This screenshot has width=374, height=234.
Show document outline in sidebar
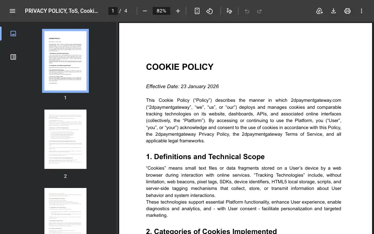click(13, 57)
